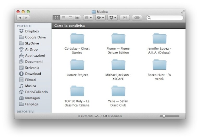The width and height of the screenshot is (200, 139).
Task: Open the Dropbox toolbar dropdown
Action: (x=112, y=18)
